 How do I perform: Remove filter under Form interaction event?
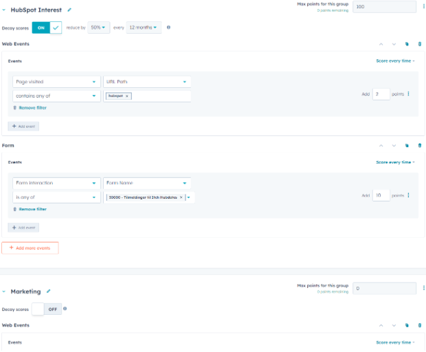click(30, 209)
